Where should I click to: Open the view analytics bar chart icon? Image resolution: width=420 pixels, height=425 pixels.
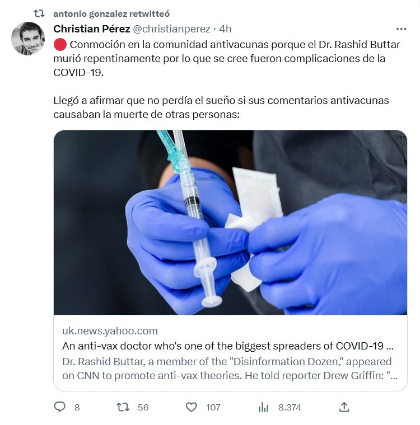(x=264, y=407)
